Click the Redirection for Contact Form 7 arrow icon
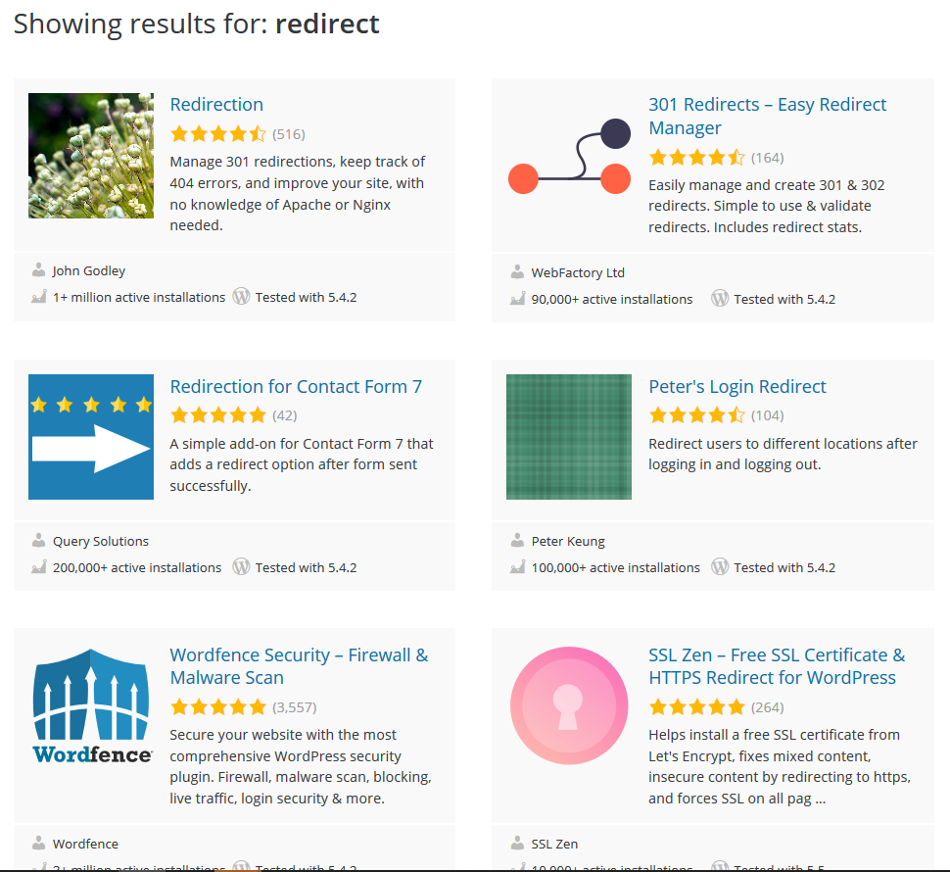Viewport: 950px width, 872px height. [x=91, y=437]
